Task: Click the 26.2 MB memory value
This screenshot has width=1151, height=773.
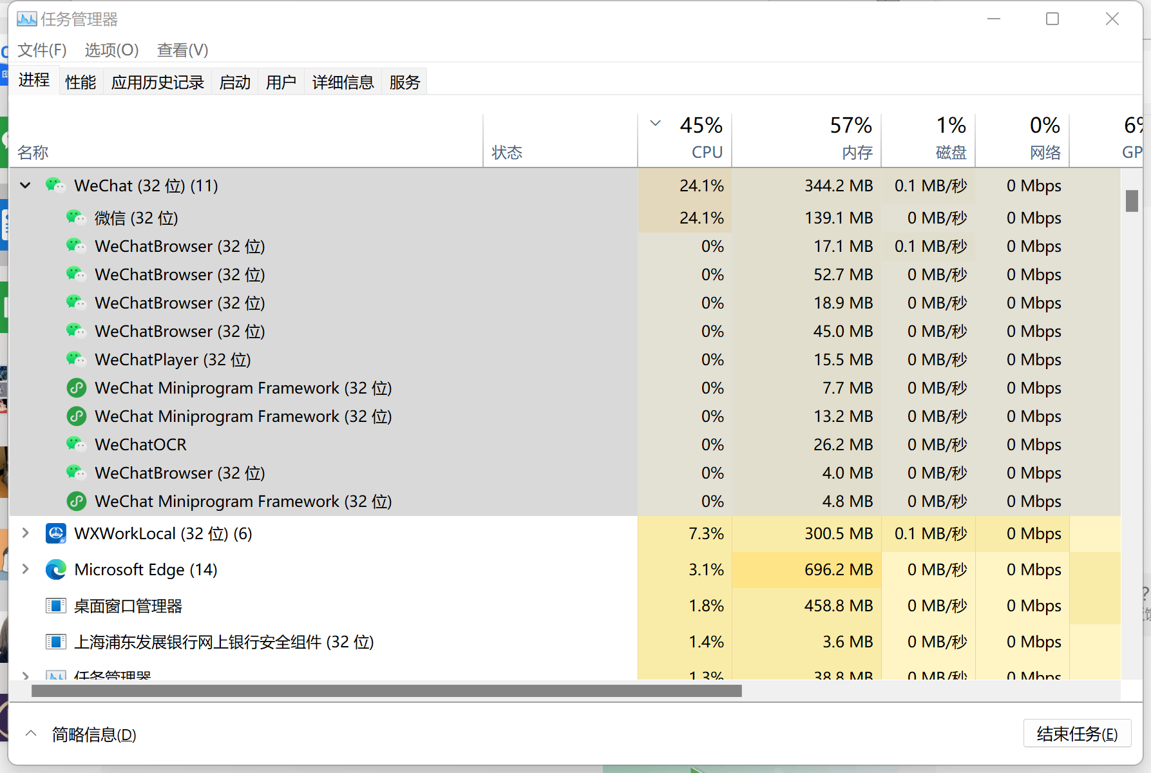Action: (x=843, y=444)
